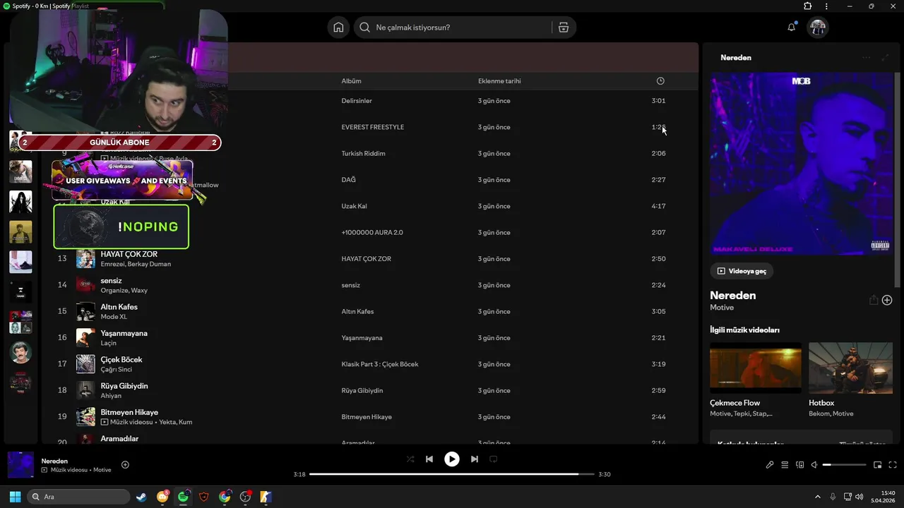
Task: Share the track Nereden from side panel
Action: (874, 300)
